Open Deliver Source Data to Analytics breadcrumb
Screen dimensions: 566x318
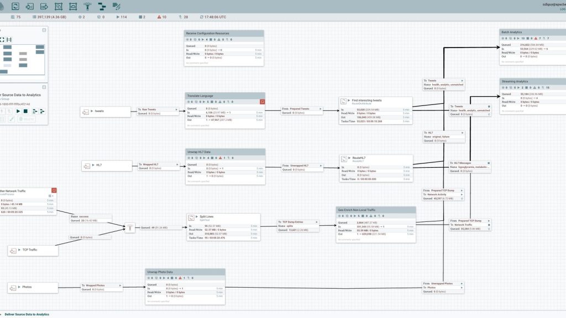pyautogui.click(x=27, y=314)
